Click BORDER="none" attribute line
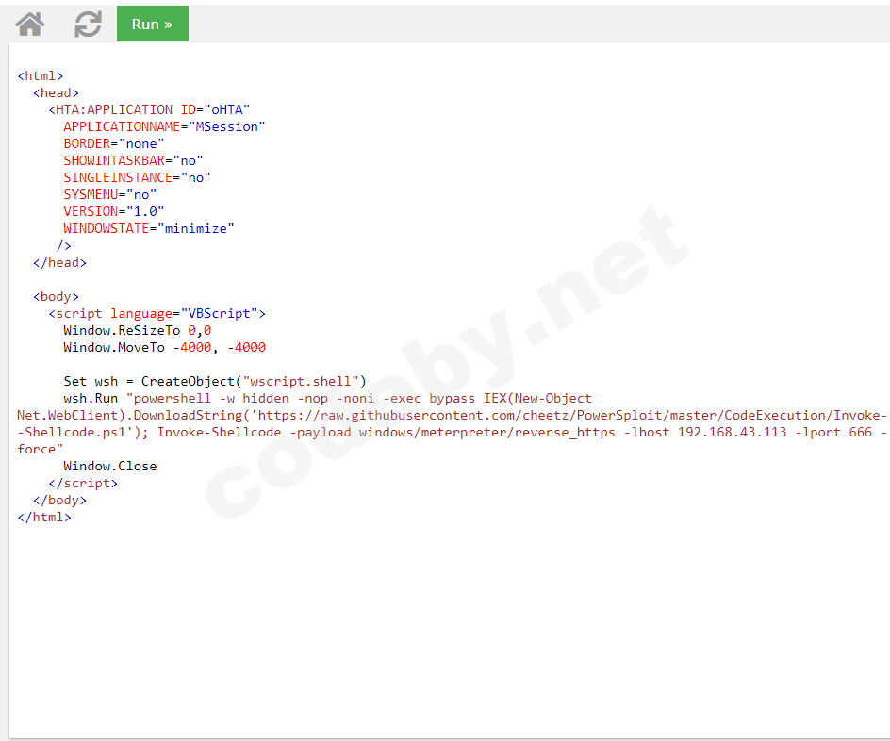This screenshot has height=741, width=890. tap(113, 143)
